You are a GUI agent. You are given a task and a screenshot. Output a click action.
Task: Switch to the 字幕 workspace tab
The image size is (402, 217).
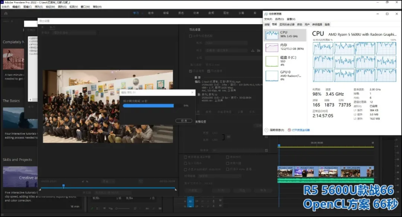click(x=241, y=13)
